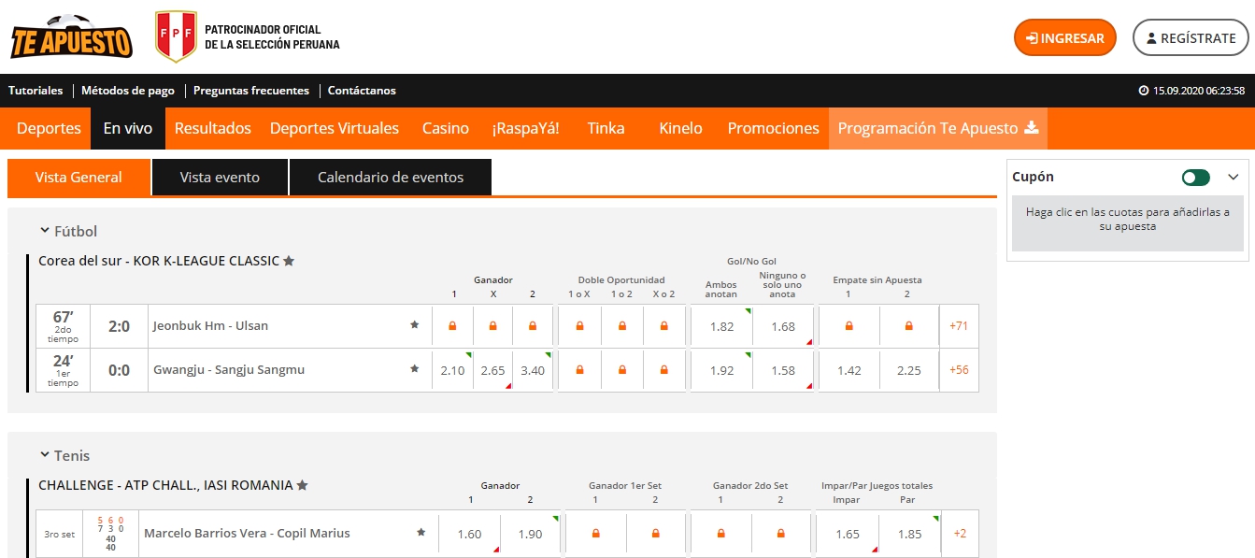Star the Gwangju - Sangju Sangmu match
Screen dimensions: 1255x558
414,369
